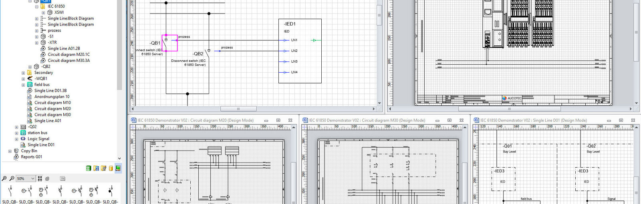Select the first SLD_QB disconnector symbol
641x204 pixels.
coord(10,191)
